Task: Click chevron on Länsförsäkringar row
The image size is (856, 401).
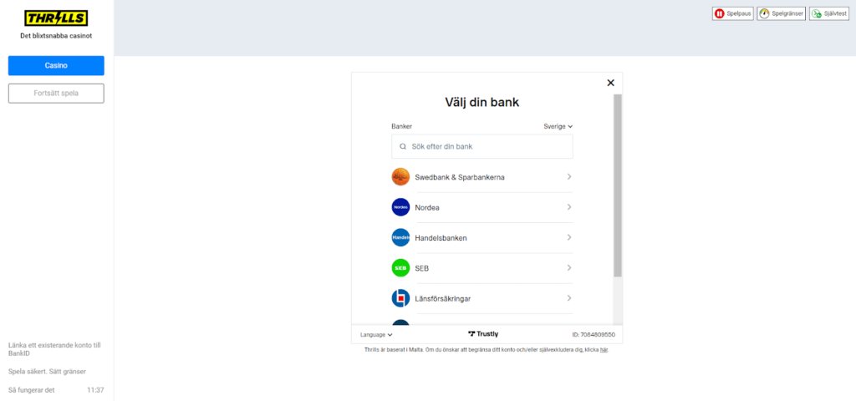Action: pyautogui.click(x=568, y=298)
